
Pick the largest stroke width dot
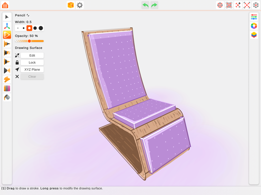pos(41,28)
